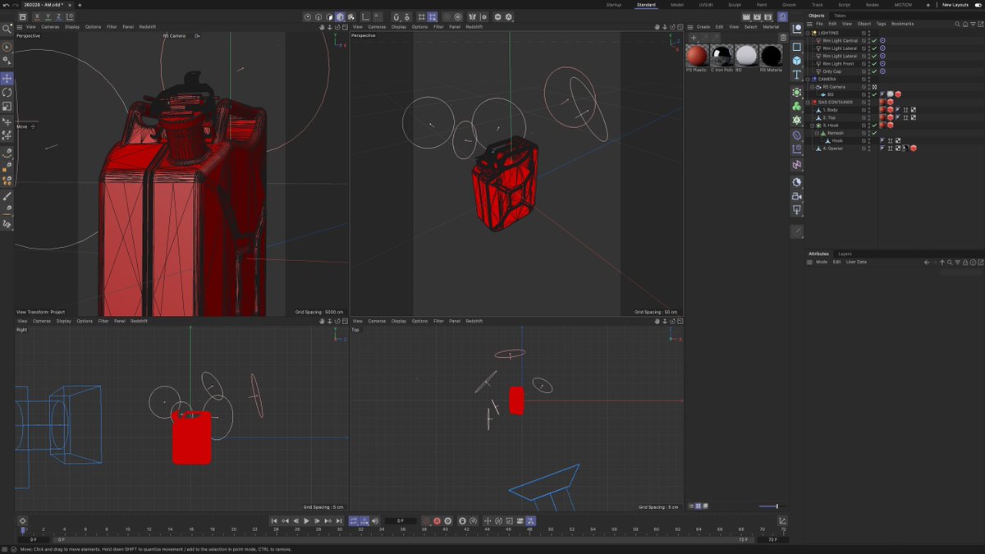
Task: Open top-left viewport hamburger menu
Action: point(20,26)
